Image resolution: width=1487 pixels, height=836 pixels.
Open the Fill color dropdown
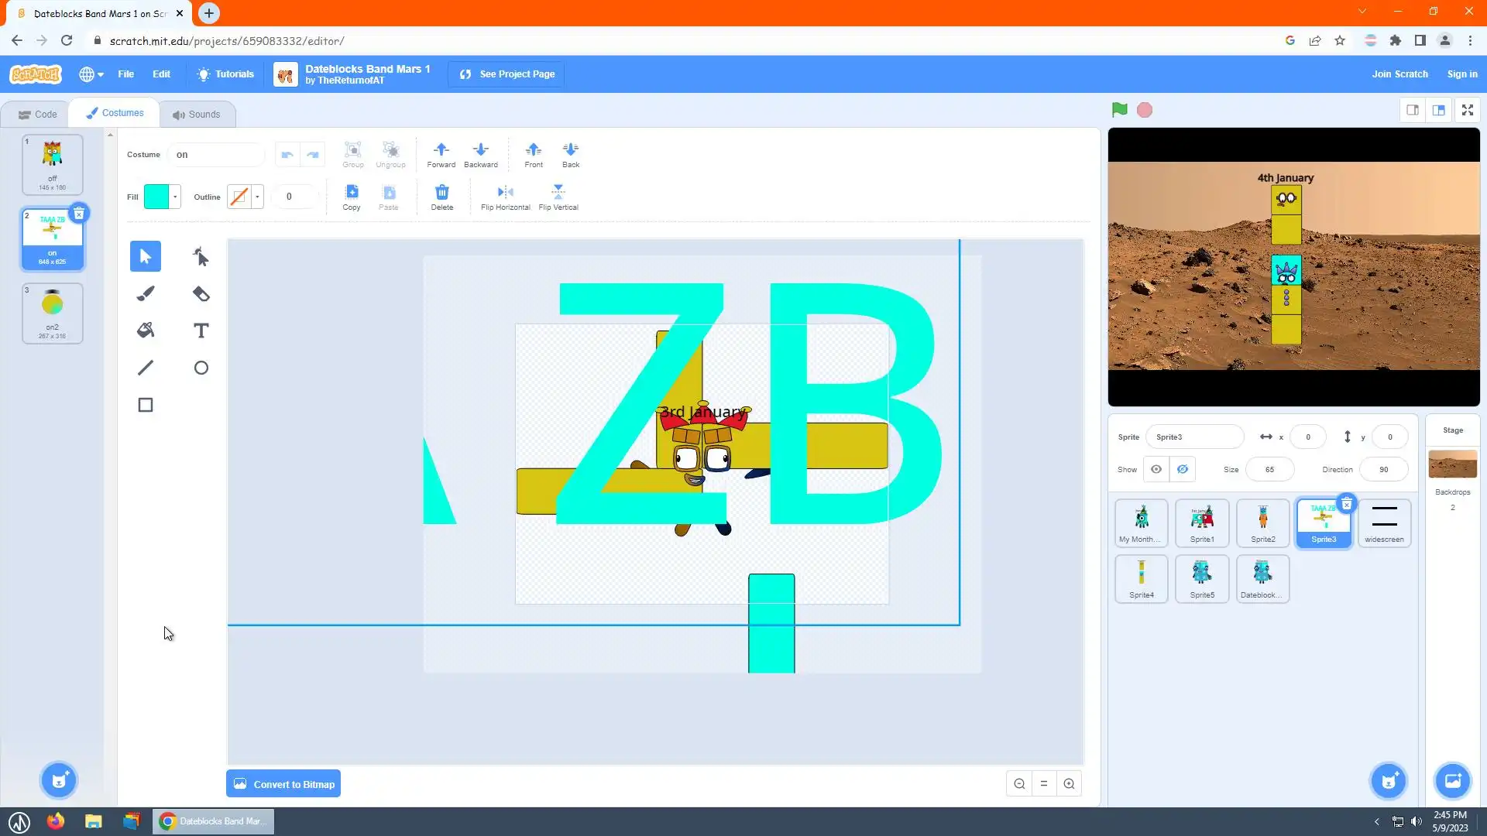[175, 197]
